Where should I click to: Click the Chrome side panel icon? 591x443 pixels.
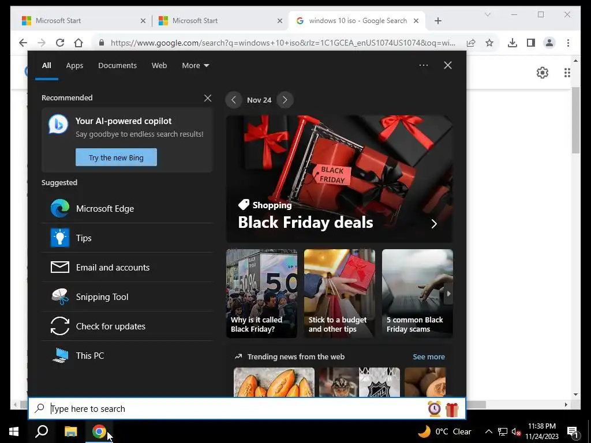531,43
